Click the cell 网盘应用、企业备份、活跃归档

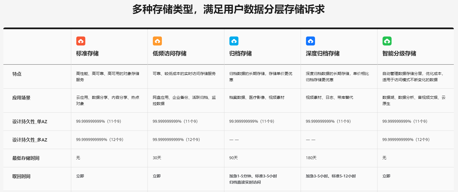(x=184, y=100)
